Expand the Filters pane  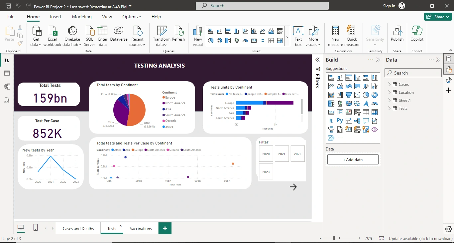(x=317, y=60)
